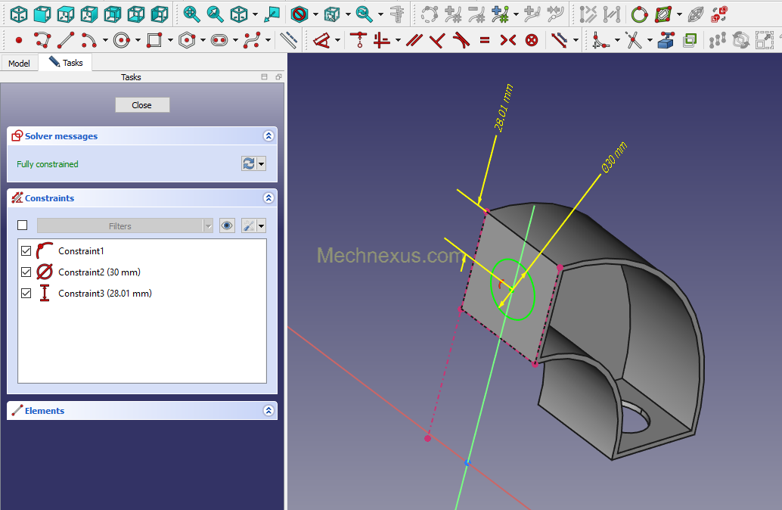
Task: Uncheck Constraint2 (30 mm) checkbox
Action: 26,272
